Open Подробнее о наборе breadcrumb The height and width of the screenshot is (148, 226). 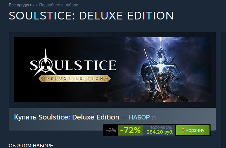click(59, 5)
